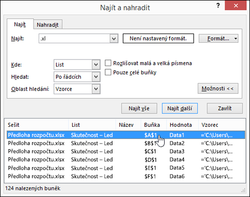This screenshot has height=197, width=250.
Task: Select the result row with cell $B$1
Action: [x=126, y=143]
